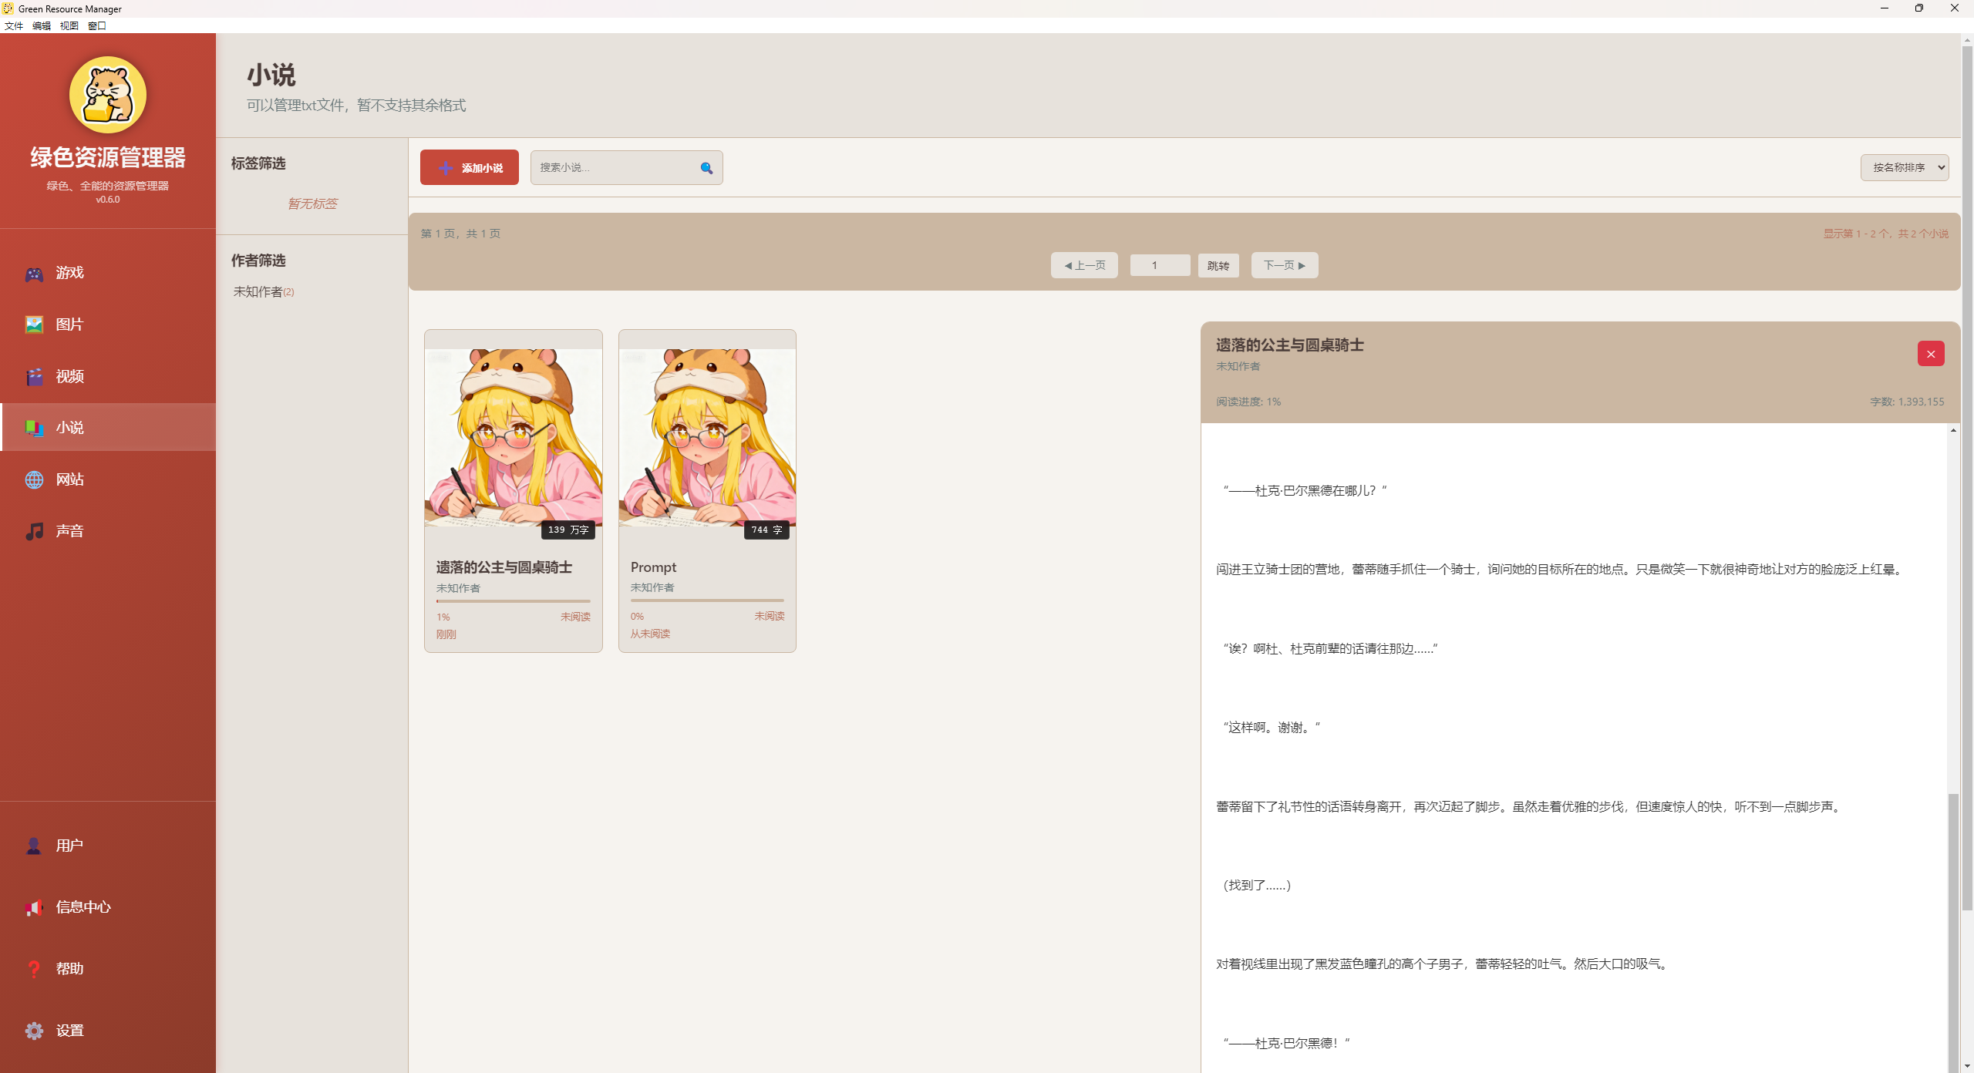Click the 744 字 word count badge
Screen dimensions: 1974x1073
766,530
